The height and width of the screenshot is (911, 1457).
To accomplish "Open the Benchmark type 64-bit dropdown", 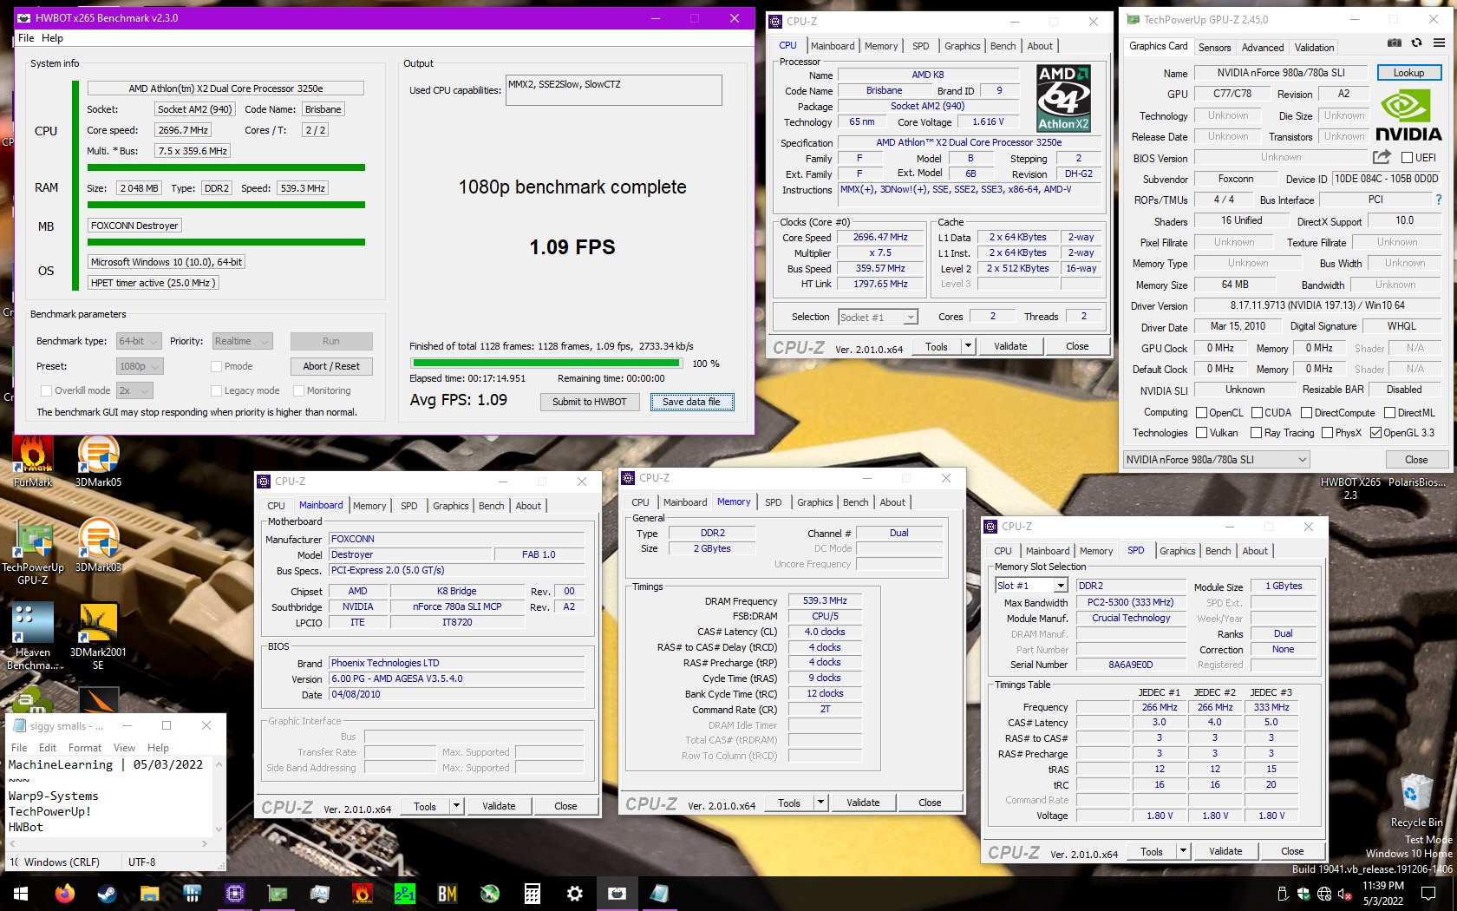I will pyautogui.click(x=140, y=341).
